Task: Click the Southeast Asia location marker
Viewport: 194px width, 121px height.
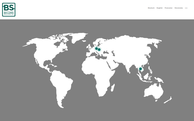Action: click(x=140, y=69)
